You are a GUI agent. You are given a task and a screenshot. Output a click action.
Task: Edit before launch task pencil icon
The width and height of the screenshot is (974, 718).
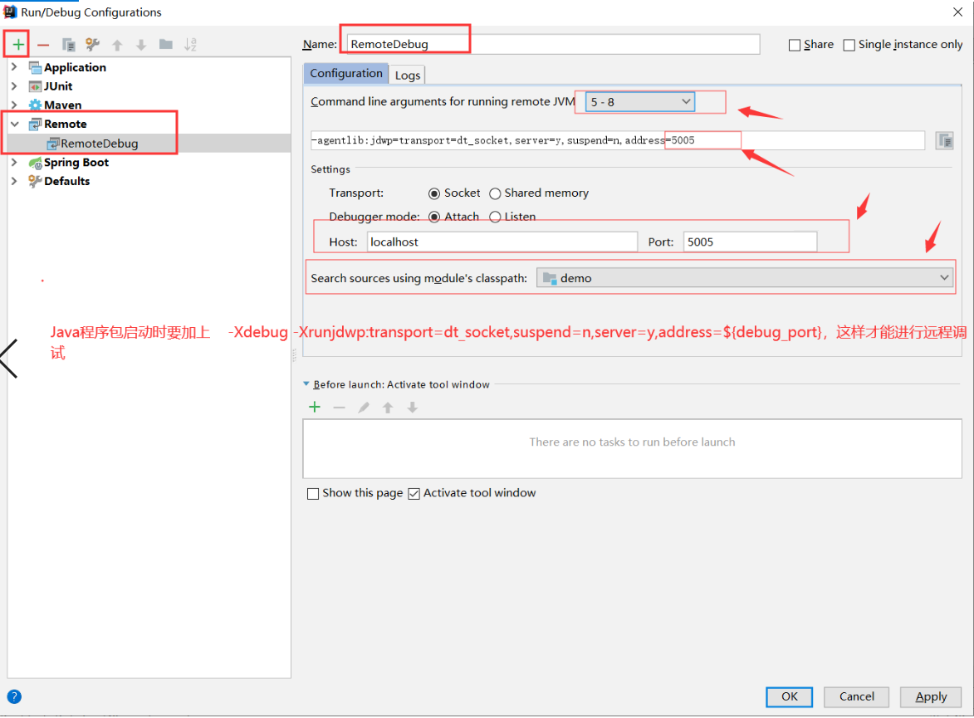[364, 408]
